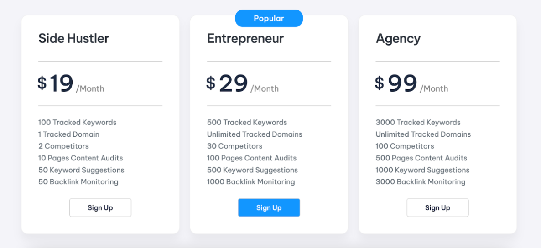Click Sign Up under Side Hustler plan

(x=100, y=207)
